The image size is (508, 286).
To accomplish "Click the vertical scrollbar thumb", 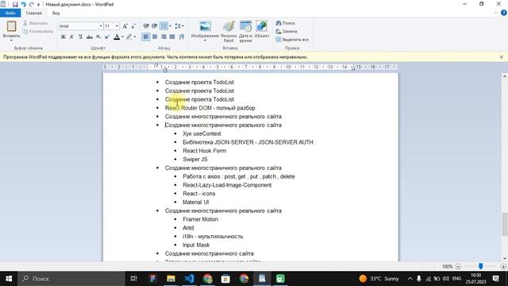I will click(505, 224).
